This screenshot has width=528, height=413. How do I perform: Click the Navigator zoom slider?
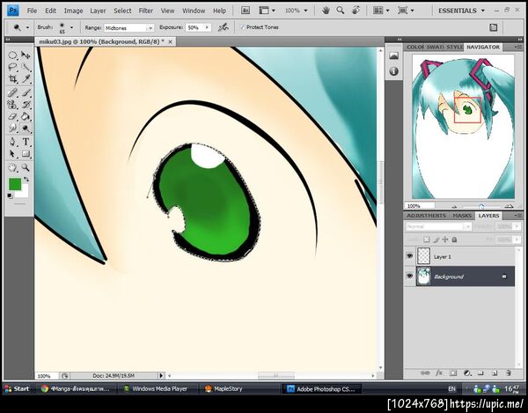coord(481,206)
